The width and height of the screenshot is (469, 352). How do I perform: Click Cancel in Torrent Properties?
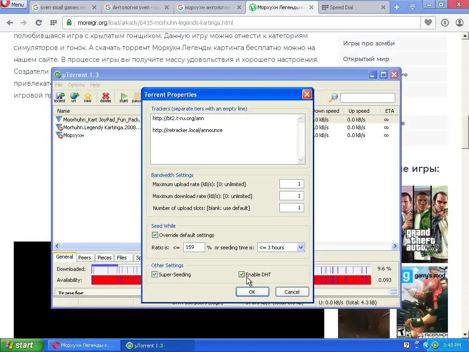[292, 292]
